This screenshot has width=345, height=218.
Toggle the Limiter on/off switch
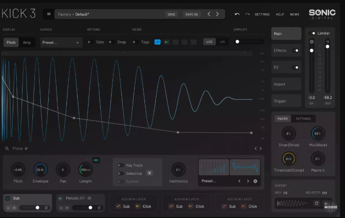pyautogui.click(x=312, y=33)
